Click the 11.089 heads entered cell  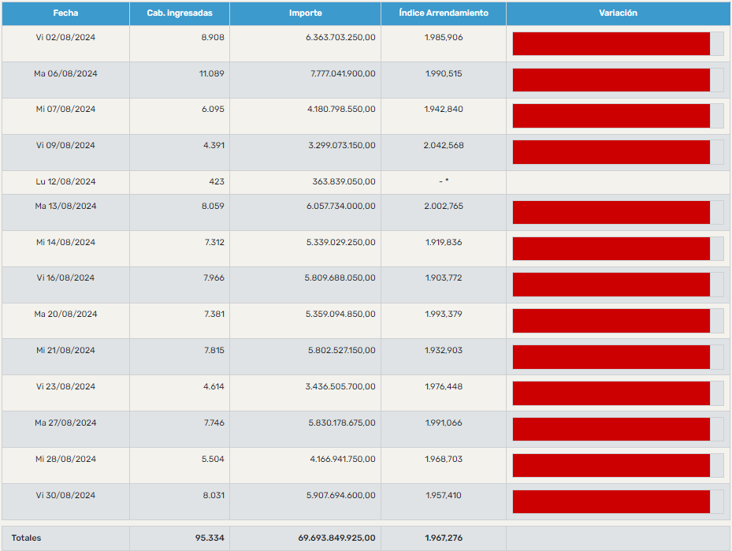(211, 73)
